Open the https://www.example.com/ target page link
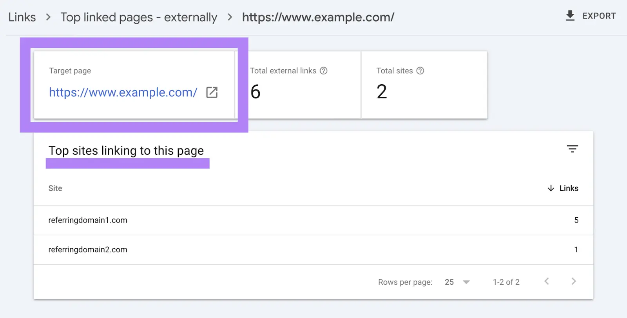 tap(123, 92)
